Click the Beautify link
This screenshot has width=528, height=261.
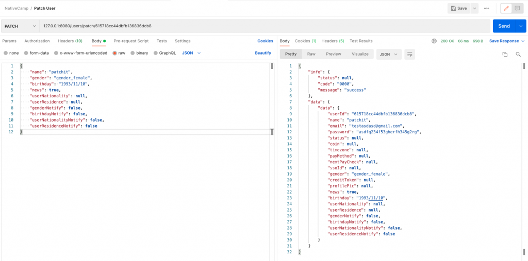(263, 53)
